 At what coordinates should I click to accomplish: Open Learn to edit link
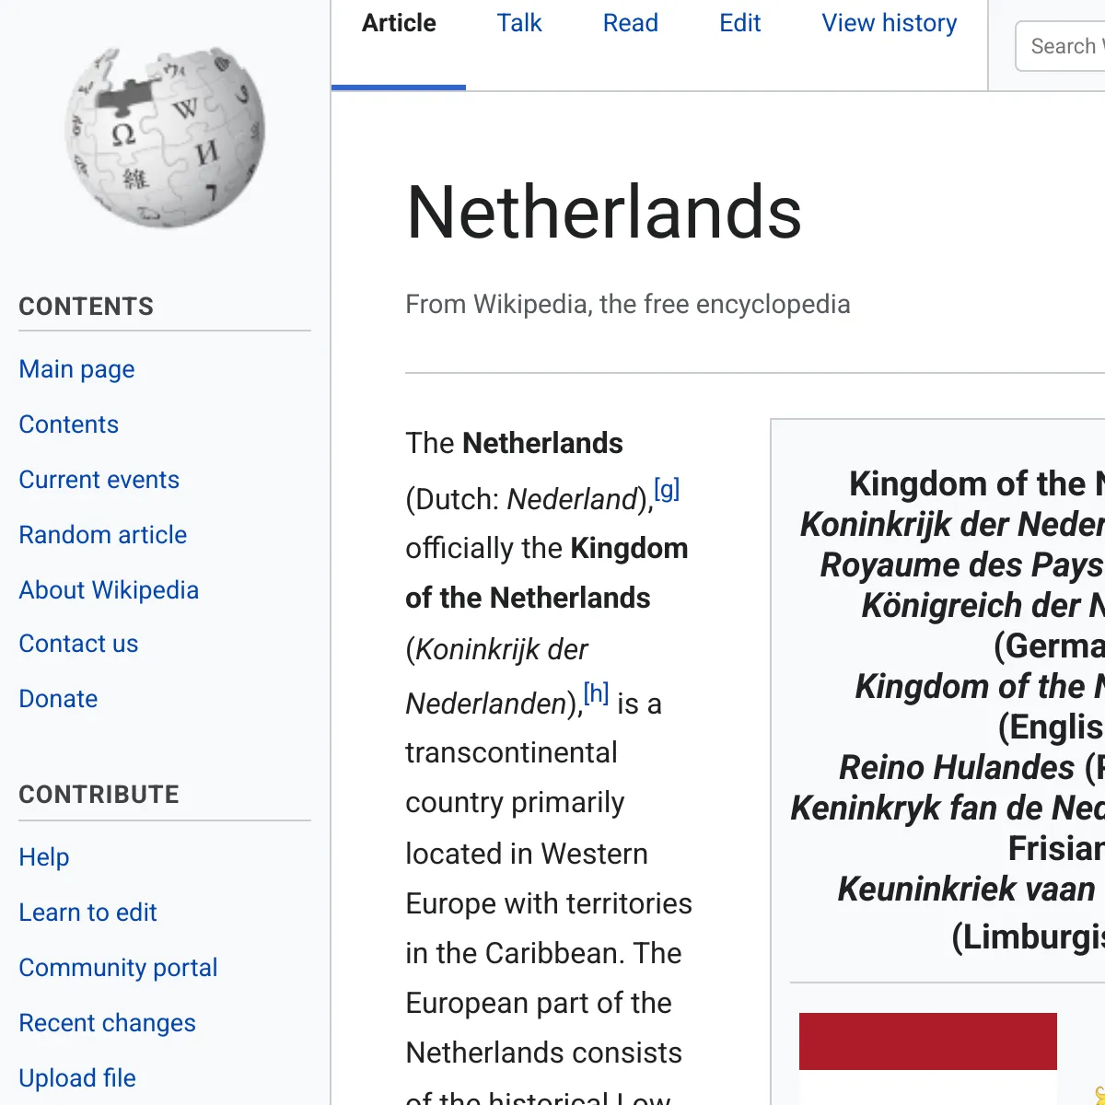click(88, 913)
